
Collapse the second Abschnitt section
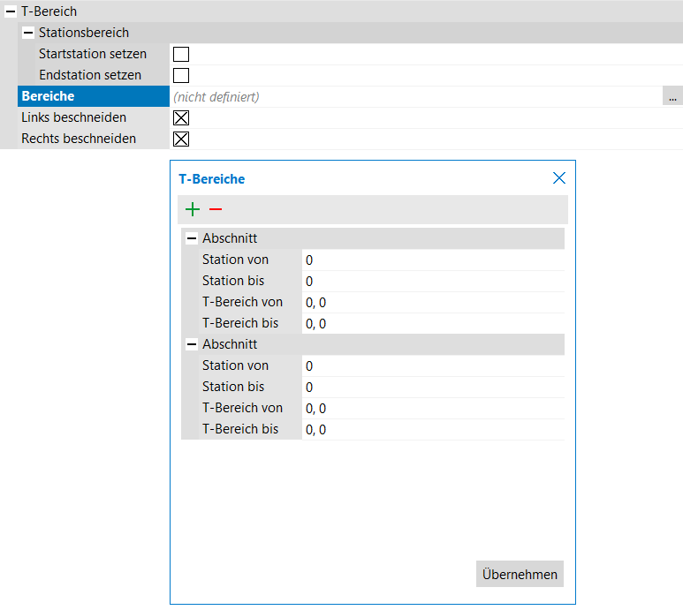coord(192,345)
